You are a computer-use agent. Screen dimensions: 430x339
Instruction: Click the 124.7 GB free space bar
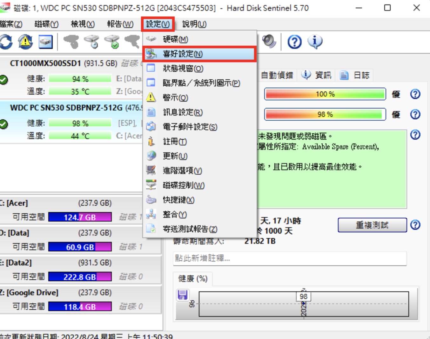coord(80,217)
